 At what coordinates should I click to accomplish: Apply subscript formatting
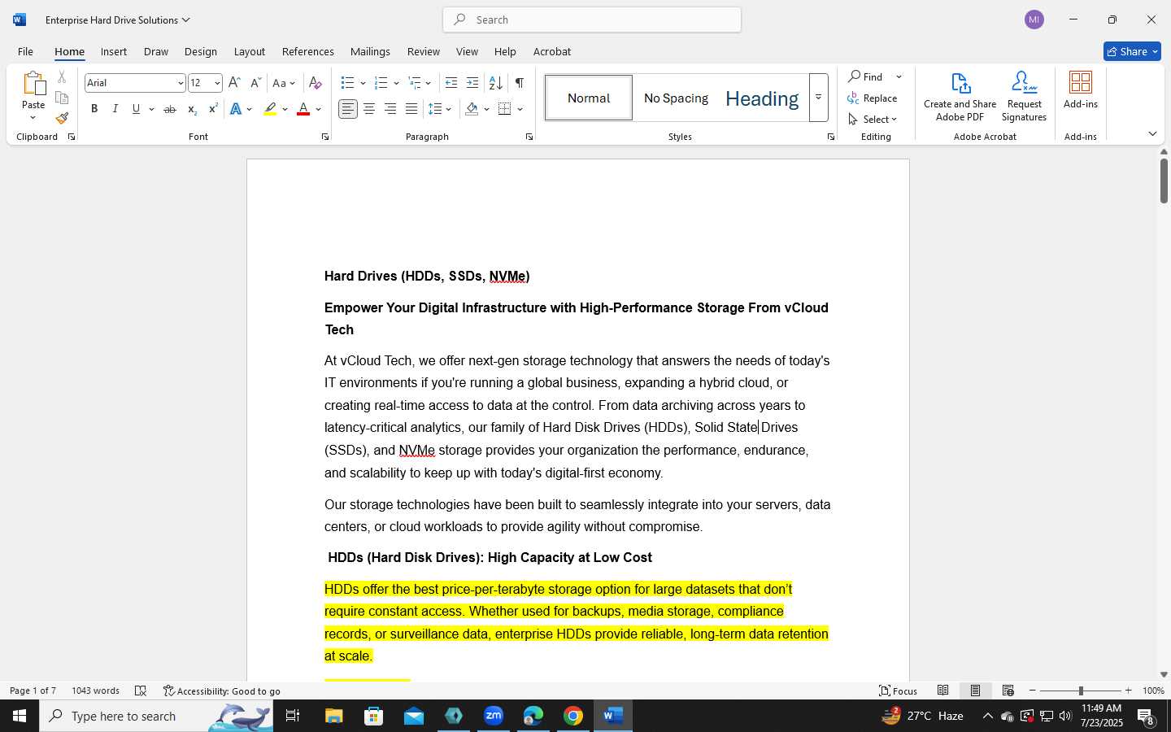[192, 109]
